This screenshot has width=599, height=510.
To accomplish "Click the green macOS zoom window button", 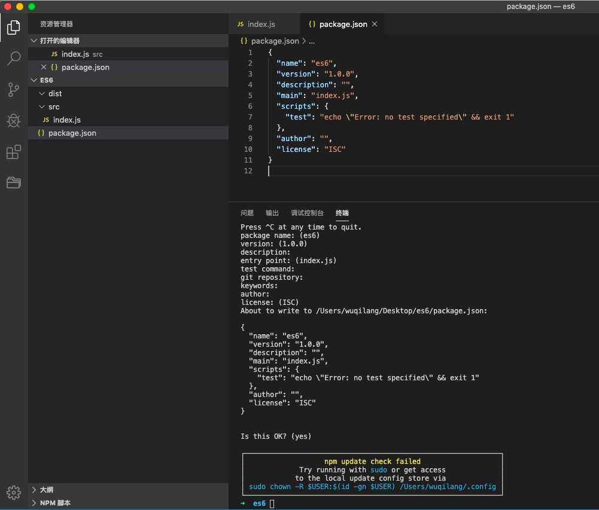I will 32,7.
